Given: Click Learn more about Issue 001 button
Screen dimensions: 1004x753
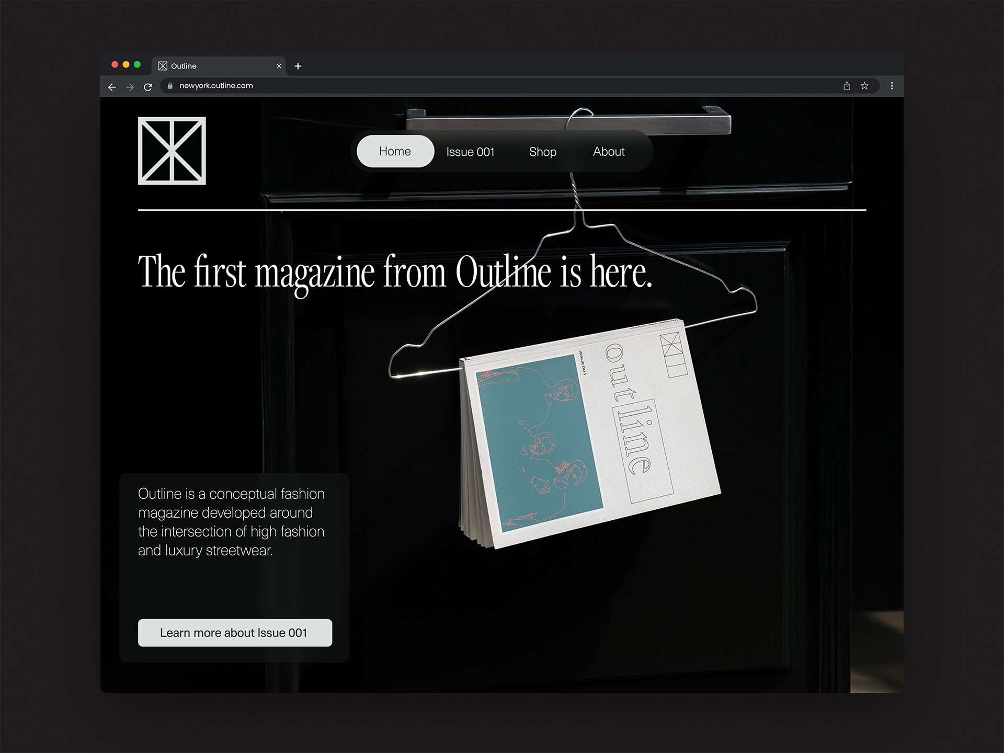Looking at the screenshot, I should coord(235,633).
